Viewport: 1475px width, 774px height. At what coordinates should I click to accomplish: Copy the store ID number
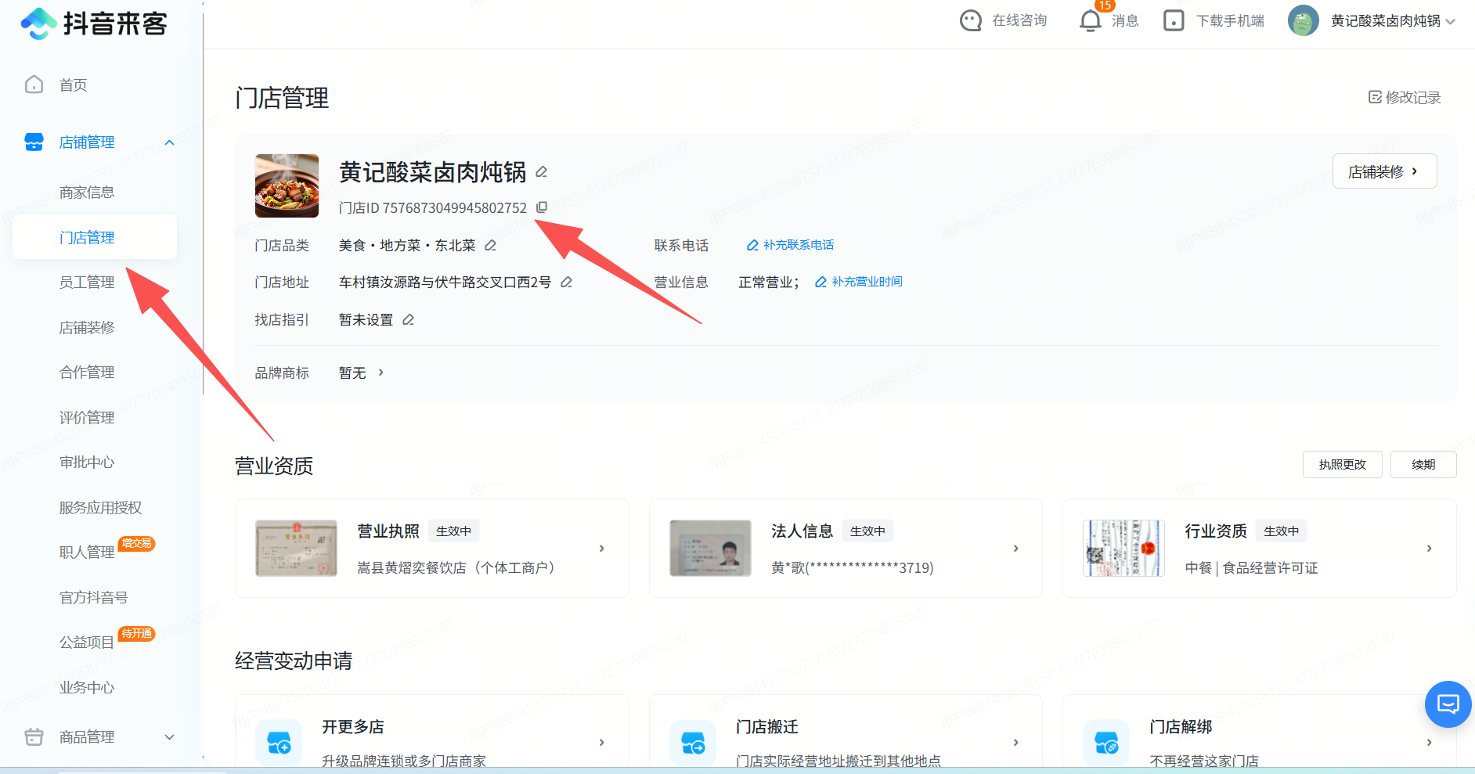click(x=542, y=207)
